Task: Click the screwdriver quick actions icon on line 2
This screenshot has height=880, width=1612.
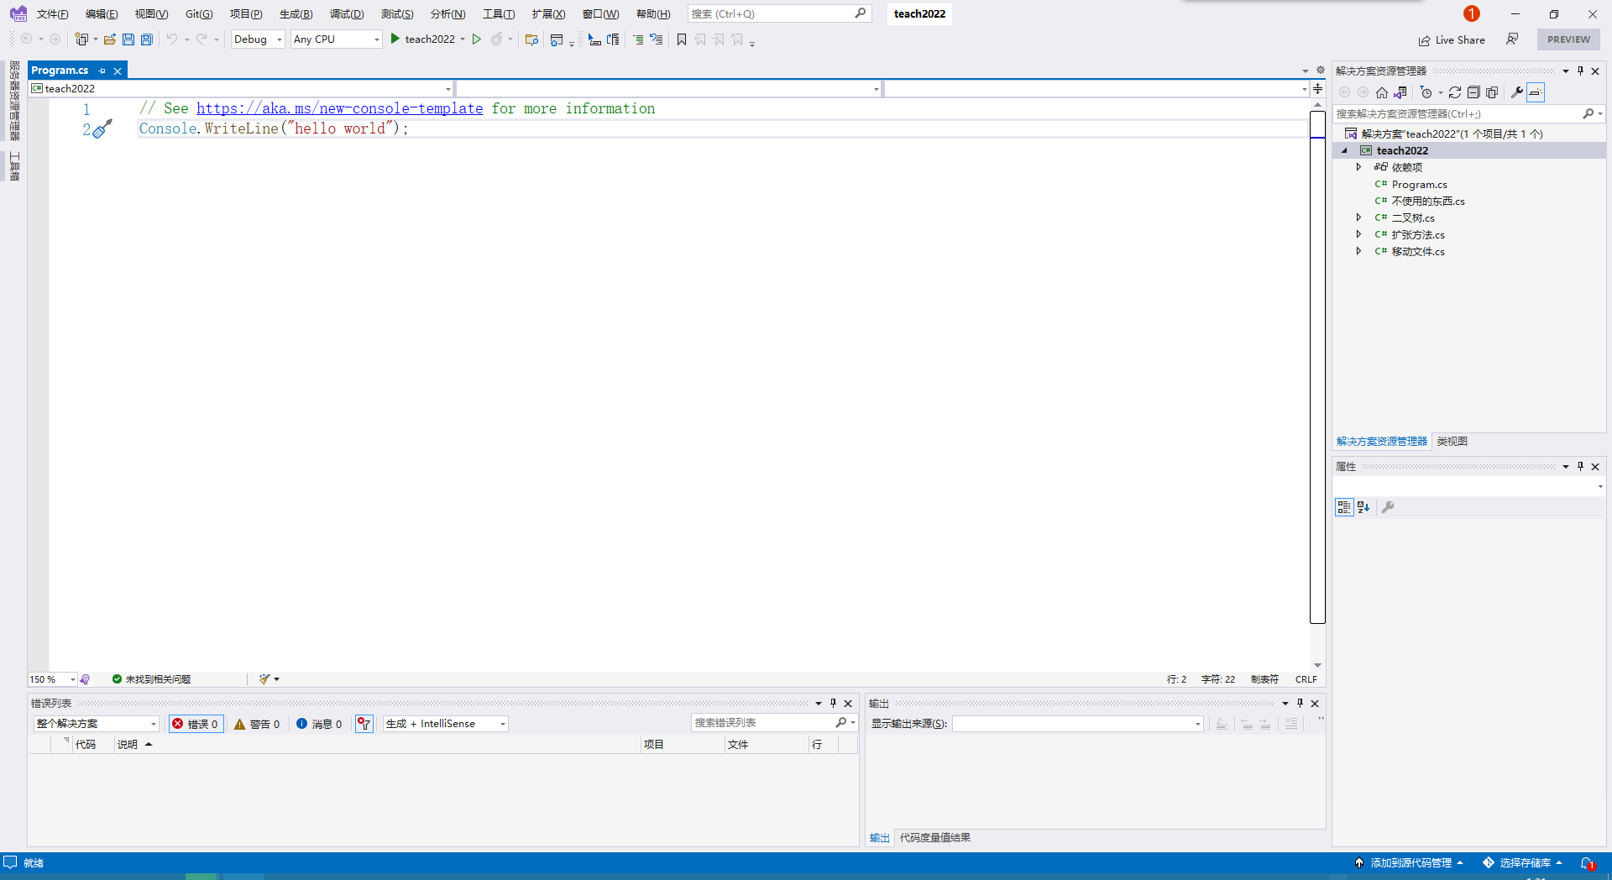Action: click(102, 129)
